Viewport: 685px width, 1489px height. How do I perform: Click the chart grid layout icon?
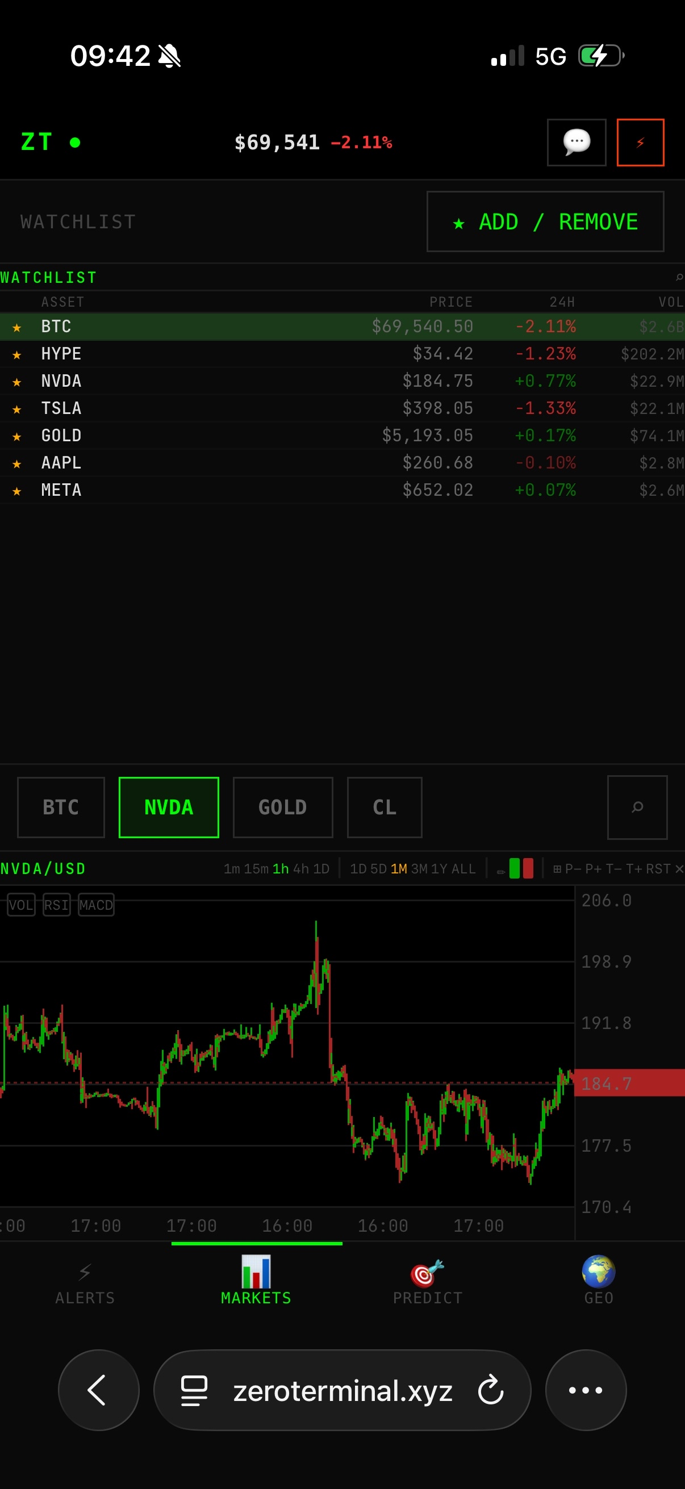click(557, 869)
